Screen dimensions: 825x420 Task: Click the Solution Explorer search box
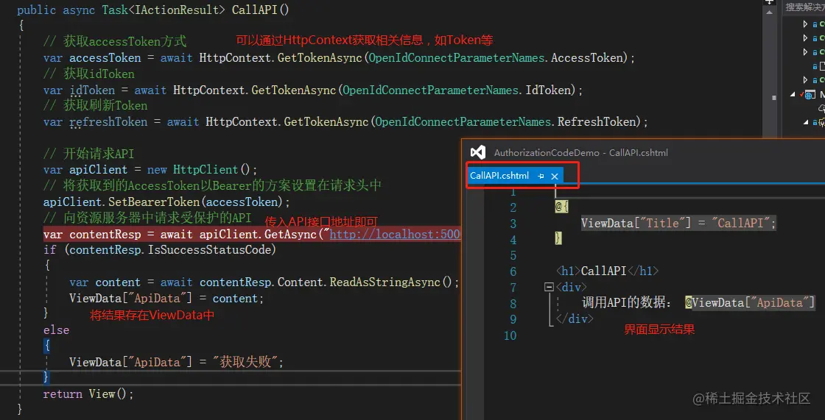tap(804, 7)
